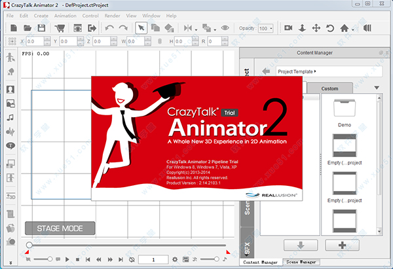Expand the home view dropdown arrow
This screenshot has width=393, height=269.
tap(353, 30)
